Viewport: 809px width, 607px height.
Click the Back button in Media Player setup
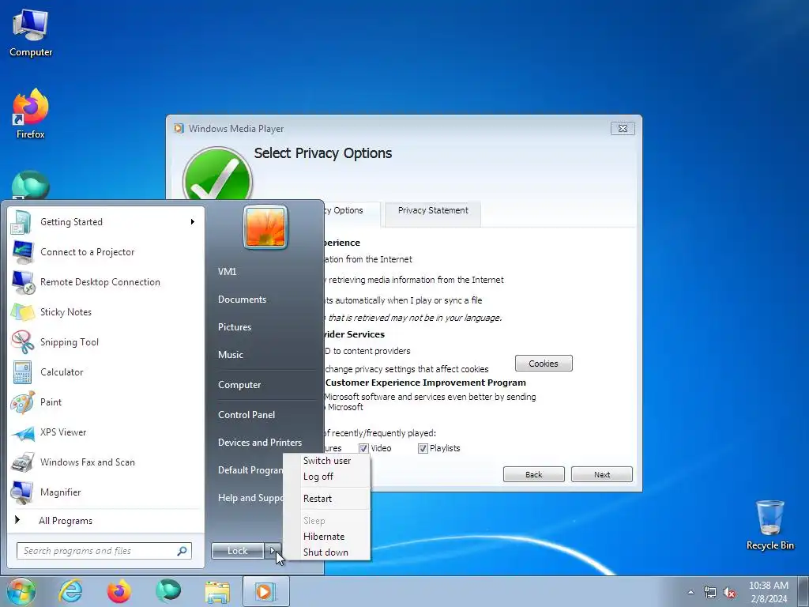533,474
